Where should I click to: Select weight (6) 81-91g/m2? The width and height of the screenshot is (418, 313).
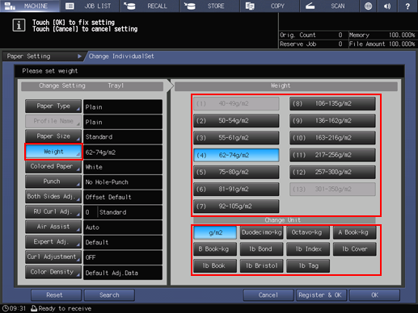coord(236,190)
